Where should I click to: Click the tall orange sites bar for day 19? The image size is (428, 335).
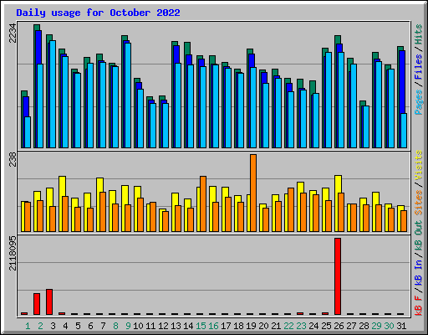pyautogui.click(x=253, y=193)
